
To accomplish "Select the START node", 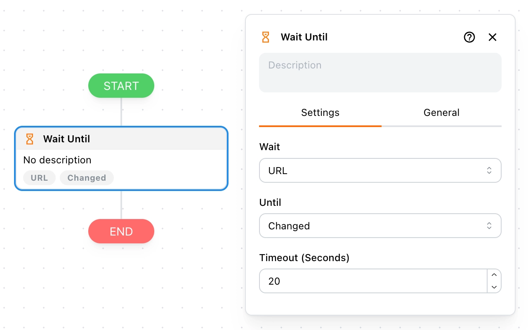I will pos(121,86).
